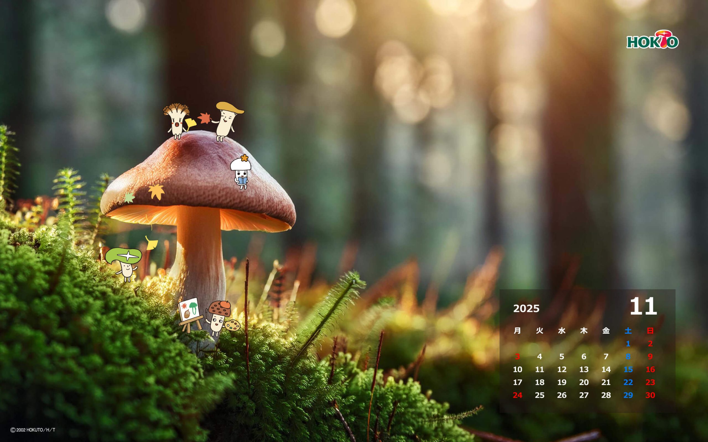Click the yellow ginkgo leaf falling below cap
The width and height of the screenshot is (708, 442).
pyautogui.click(x=151, y=243)
